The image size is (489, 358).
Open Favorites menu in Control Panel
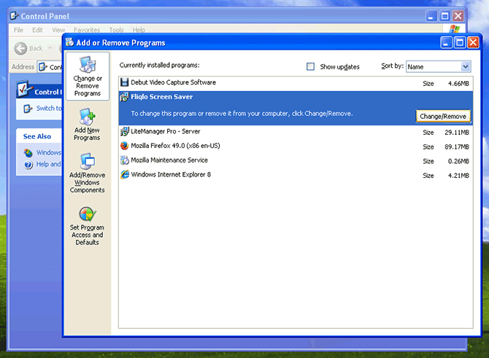click(x=87, y=30)
